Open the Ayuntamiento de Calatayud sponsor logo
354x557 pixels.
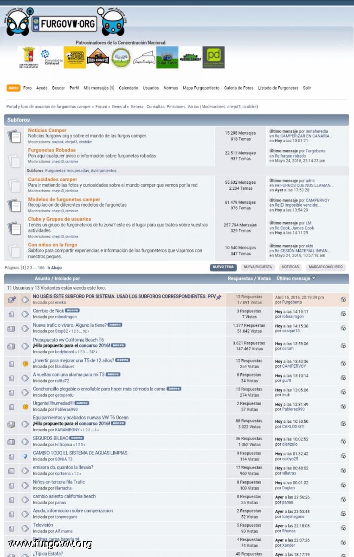(28, 58)
